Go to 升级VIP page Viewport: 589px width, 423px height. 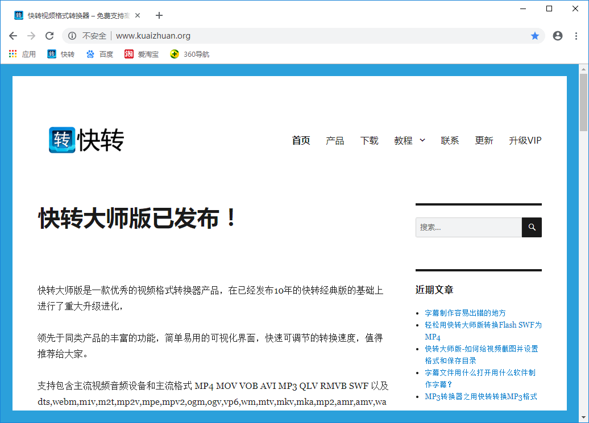coord(525,141)
